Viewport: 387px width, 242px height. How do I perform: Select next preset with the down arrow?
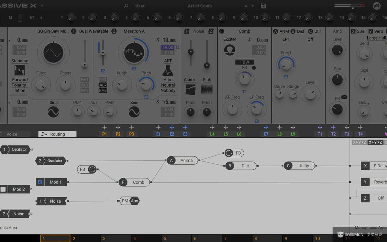(x=253, y=6)
